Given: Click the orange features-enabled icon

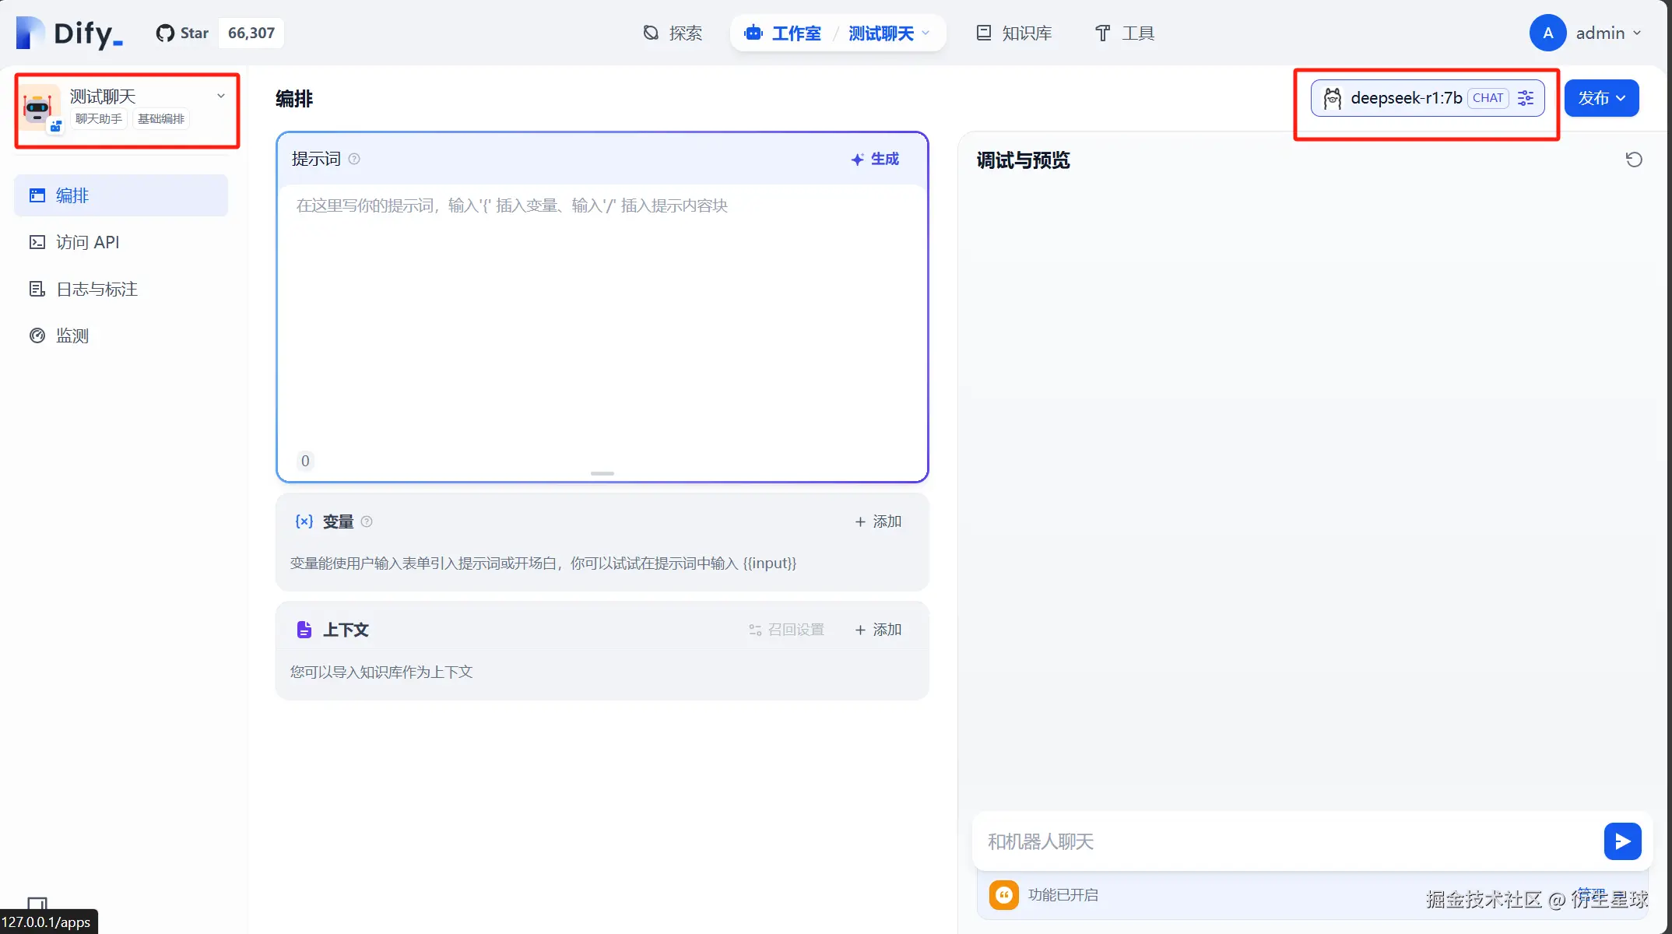Looking at the screenshot, I should click(1004, 895).
